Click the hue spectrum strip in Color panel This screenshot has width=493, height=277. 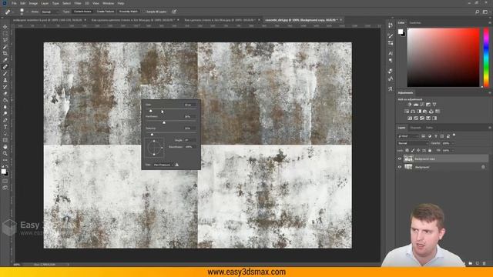pos(486,58)
